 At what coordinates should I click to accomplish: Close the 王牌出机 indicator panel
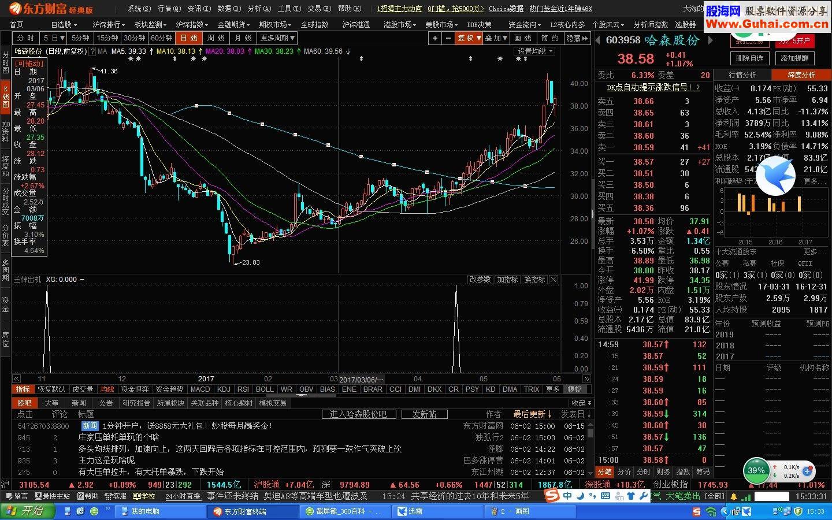pyautogui.click(x=554, y=280)
